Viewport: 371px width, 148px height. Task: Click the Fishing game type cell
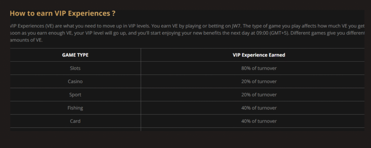pos(75,108)
